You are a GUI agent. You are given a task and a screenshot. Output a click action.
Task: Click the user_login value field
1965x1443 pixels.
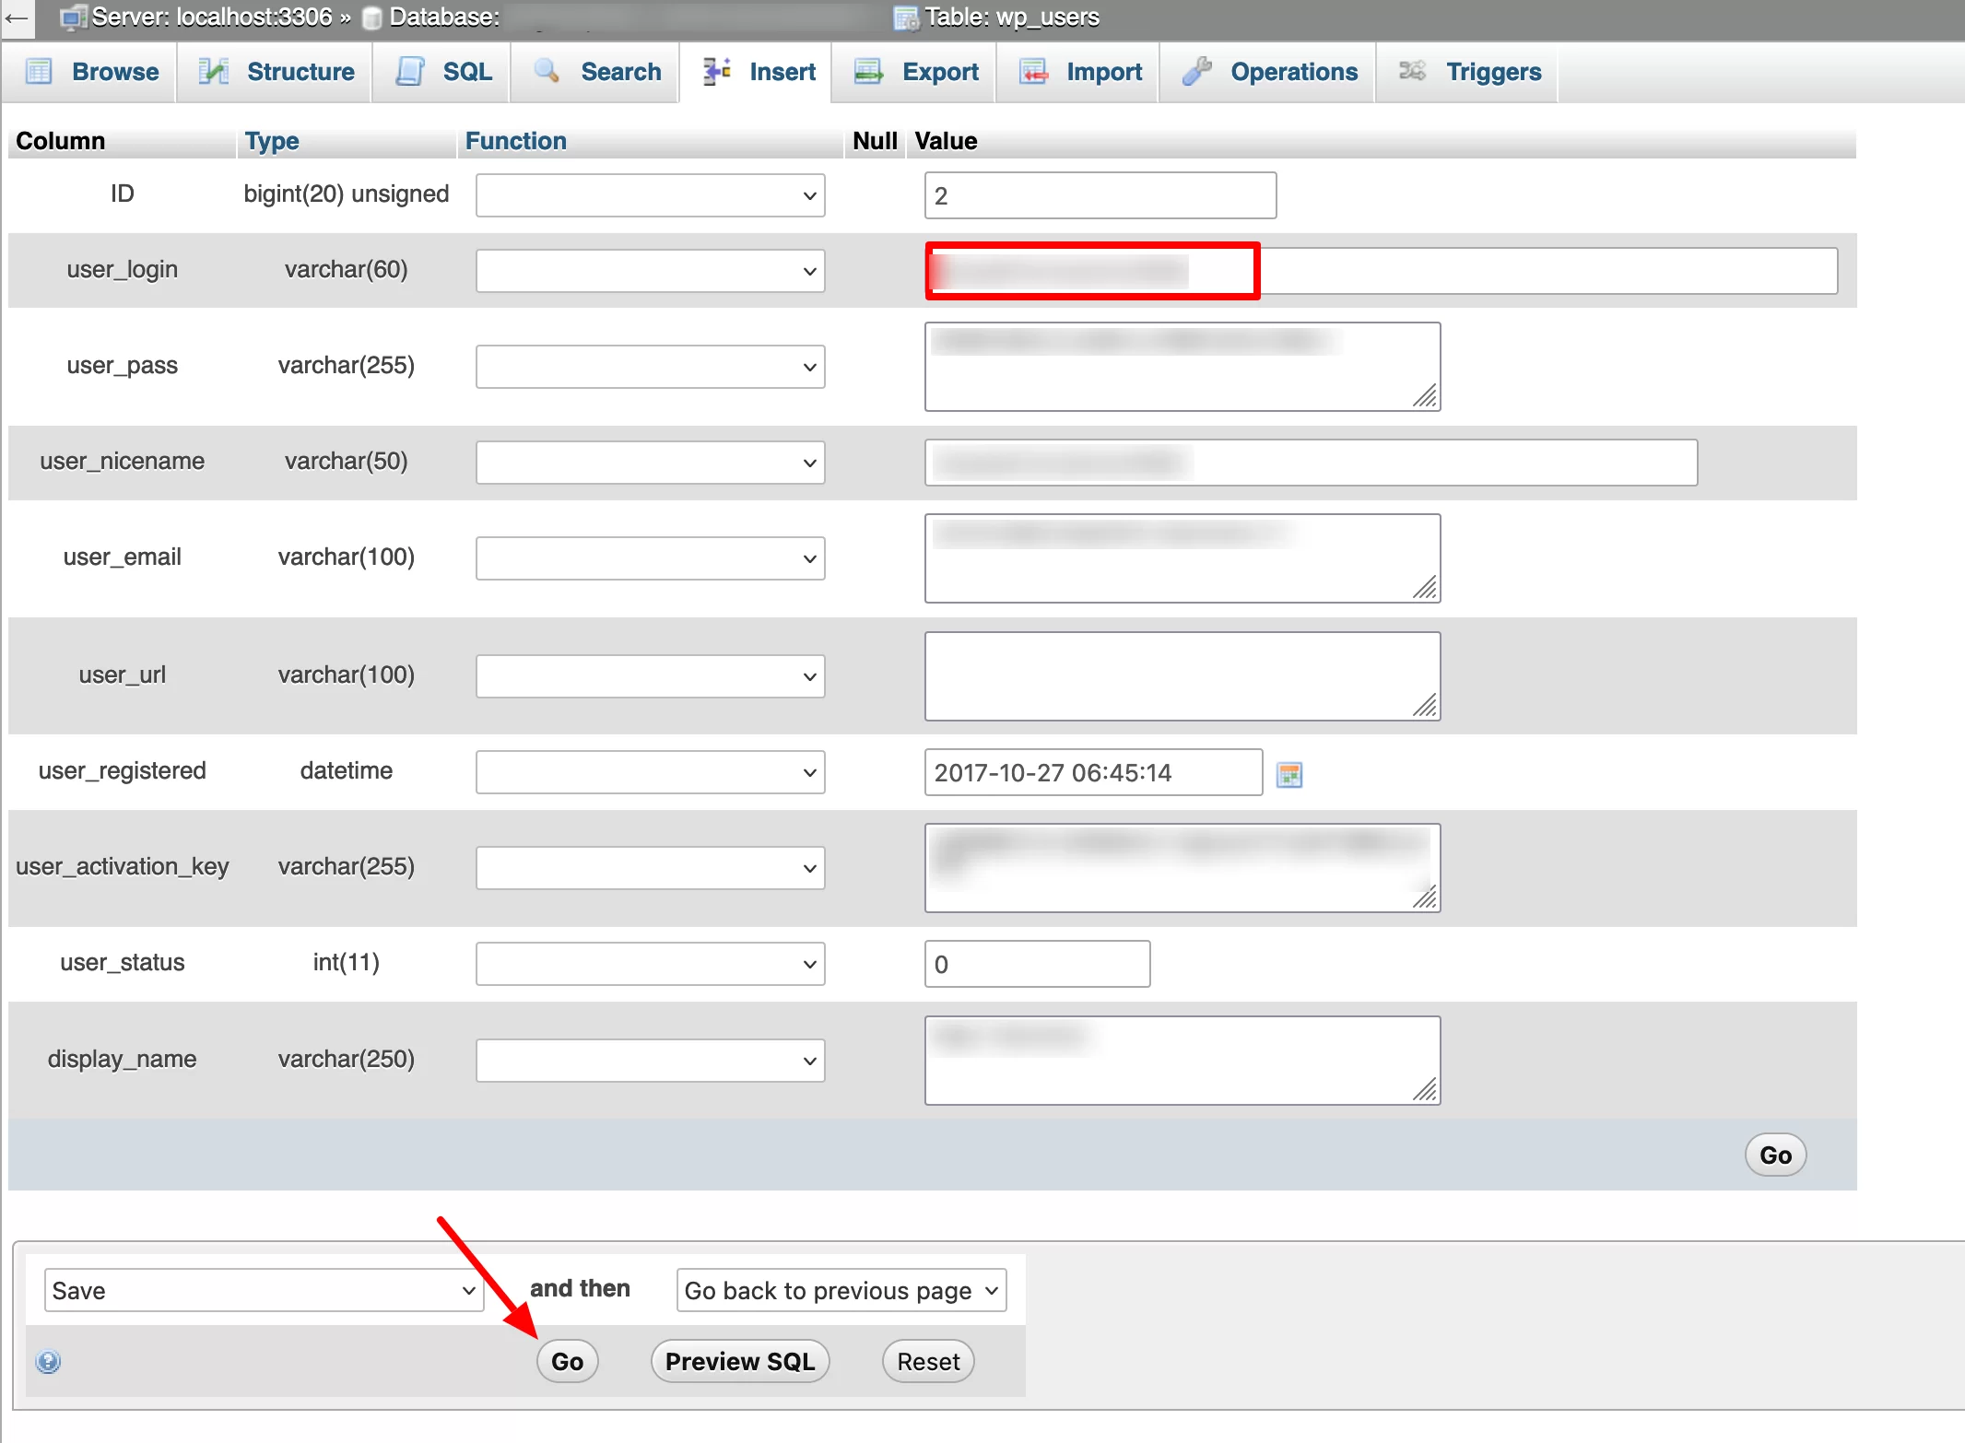coord(1381,271)
